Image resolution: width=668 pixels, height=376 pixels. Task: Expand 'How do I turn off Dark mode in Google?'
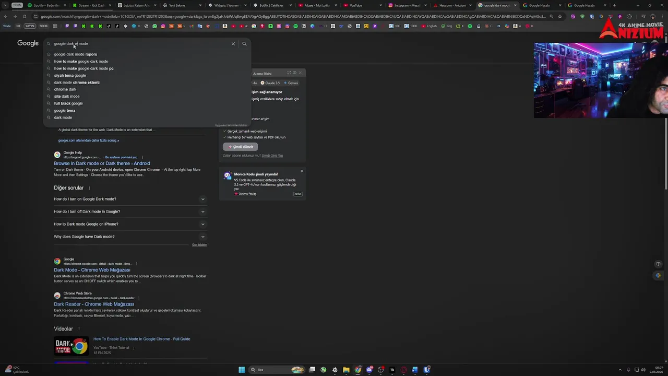point(130,211)
